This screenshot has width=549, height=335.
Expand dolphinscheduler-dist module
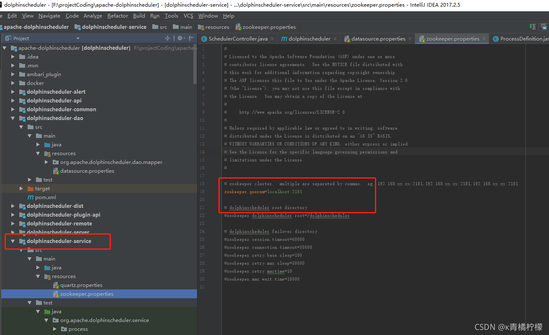13,206
